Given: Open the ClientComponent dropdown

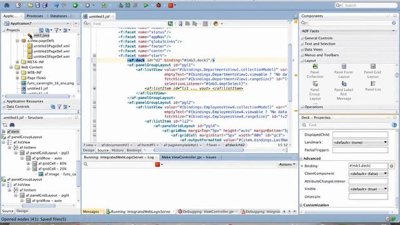Looking at the screenshot, I should pyautogui.click(x=368, y=174).
